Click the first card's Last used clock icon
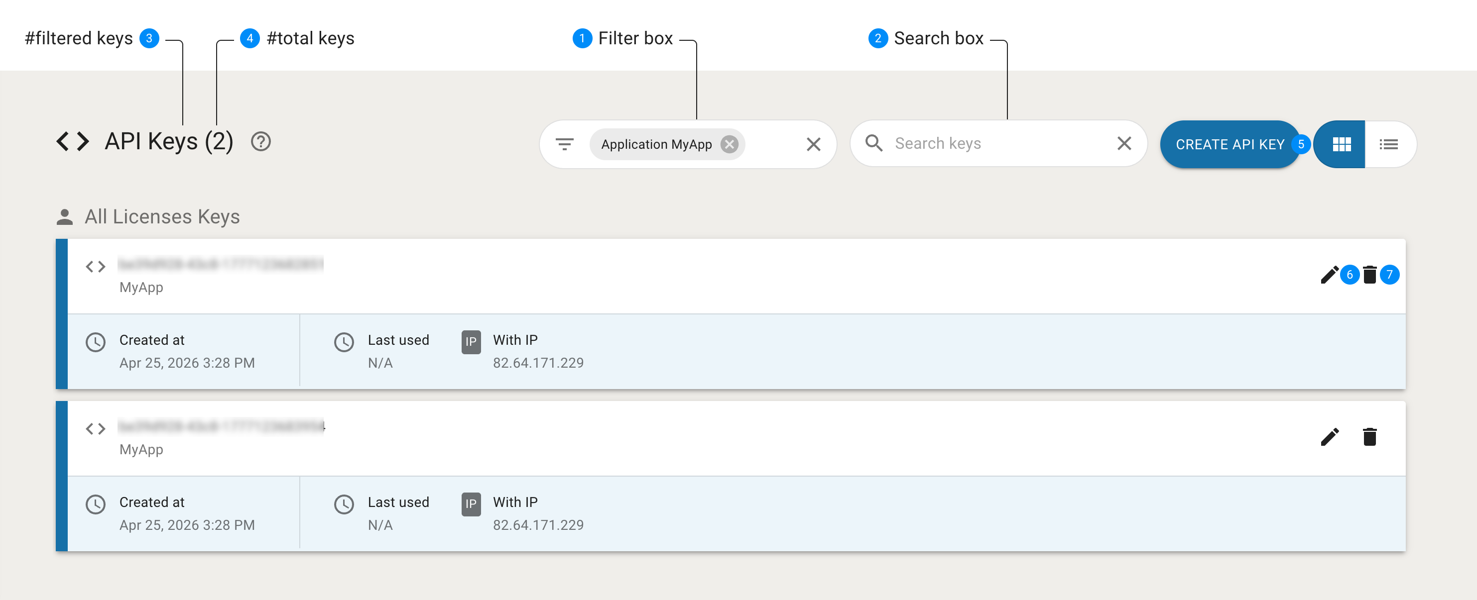Screen dimensions: 1477x600 pos(344,343)
